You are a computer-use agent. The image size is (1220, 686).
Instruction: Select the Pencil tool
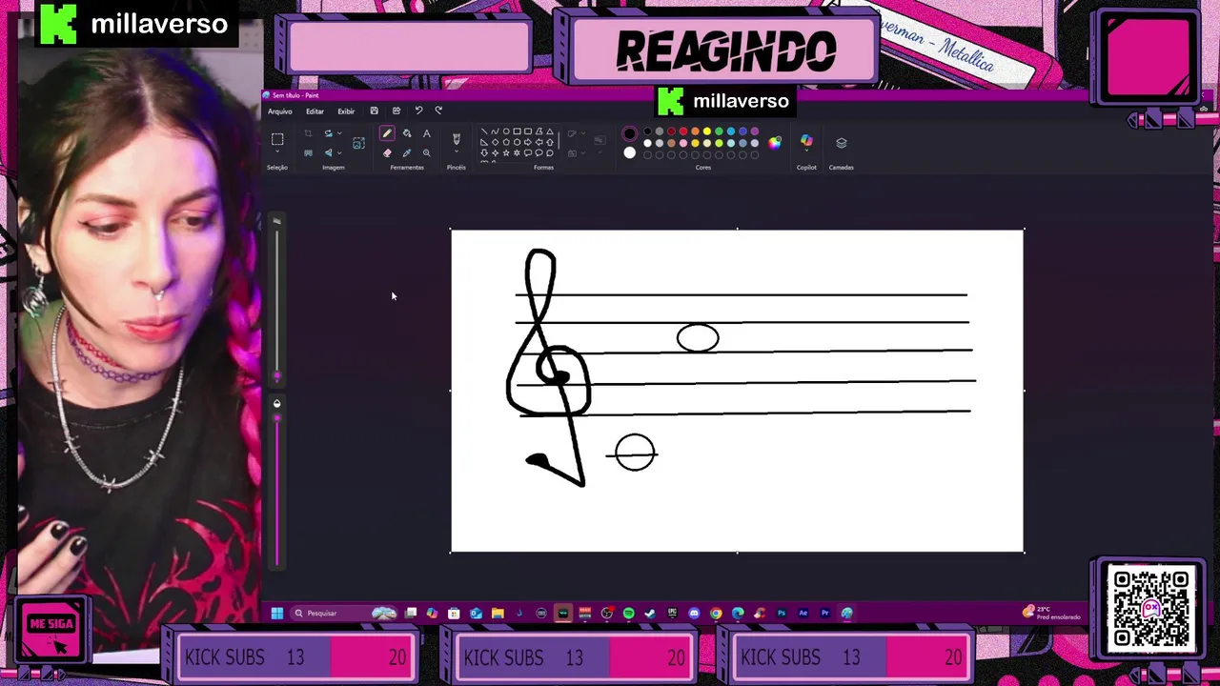click(387, 133)
